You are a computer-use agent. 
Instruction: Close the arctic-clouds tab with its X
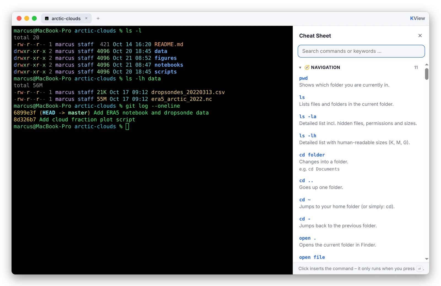[86, 18]
